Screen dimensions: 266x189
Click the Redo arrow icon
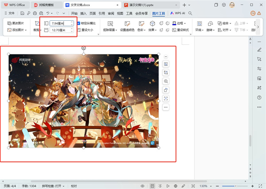point(58,13)
